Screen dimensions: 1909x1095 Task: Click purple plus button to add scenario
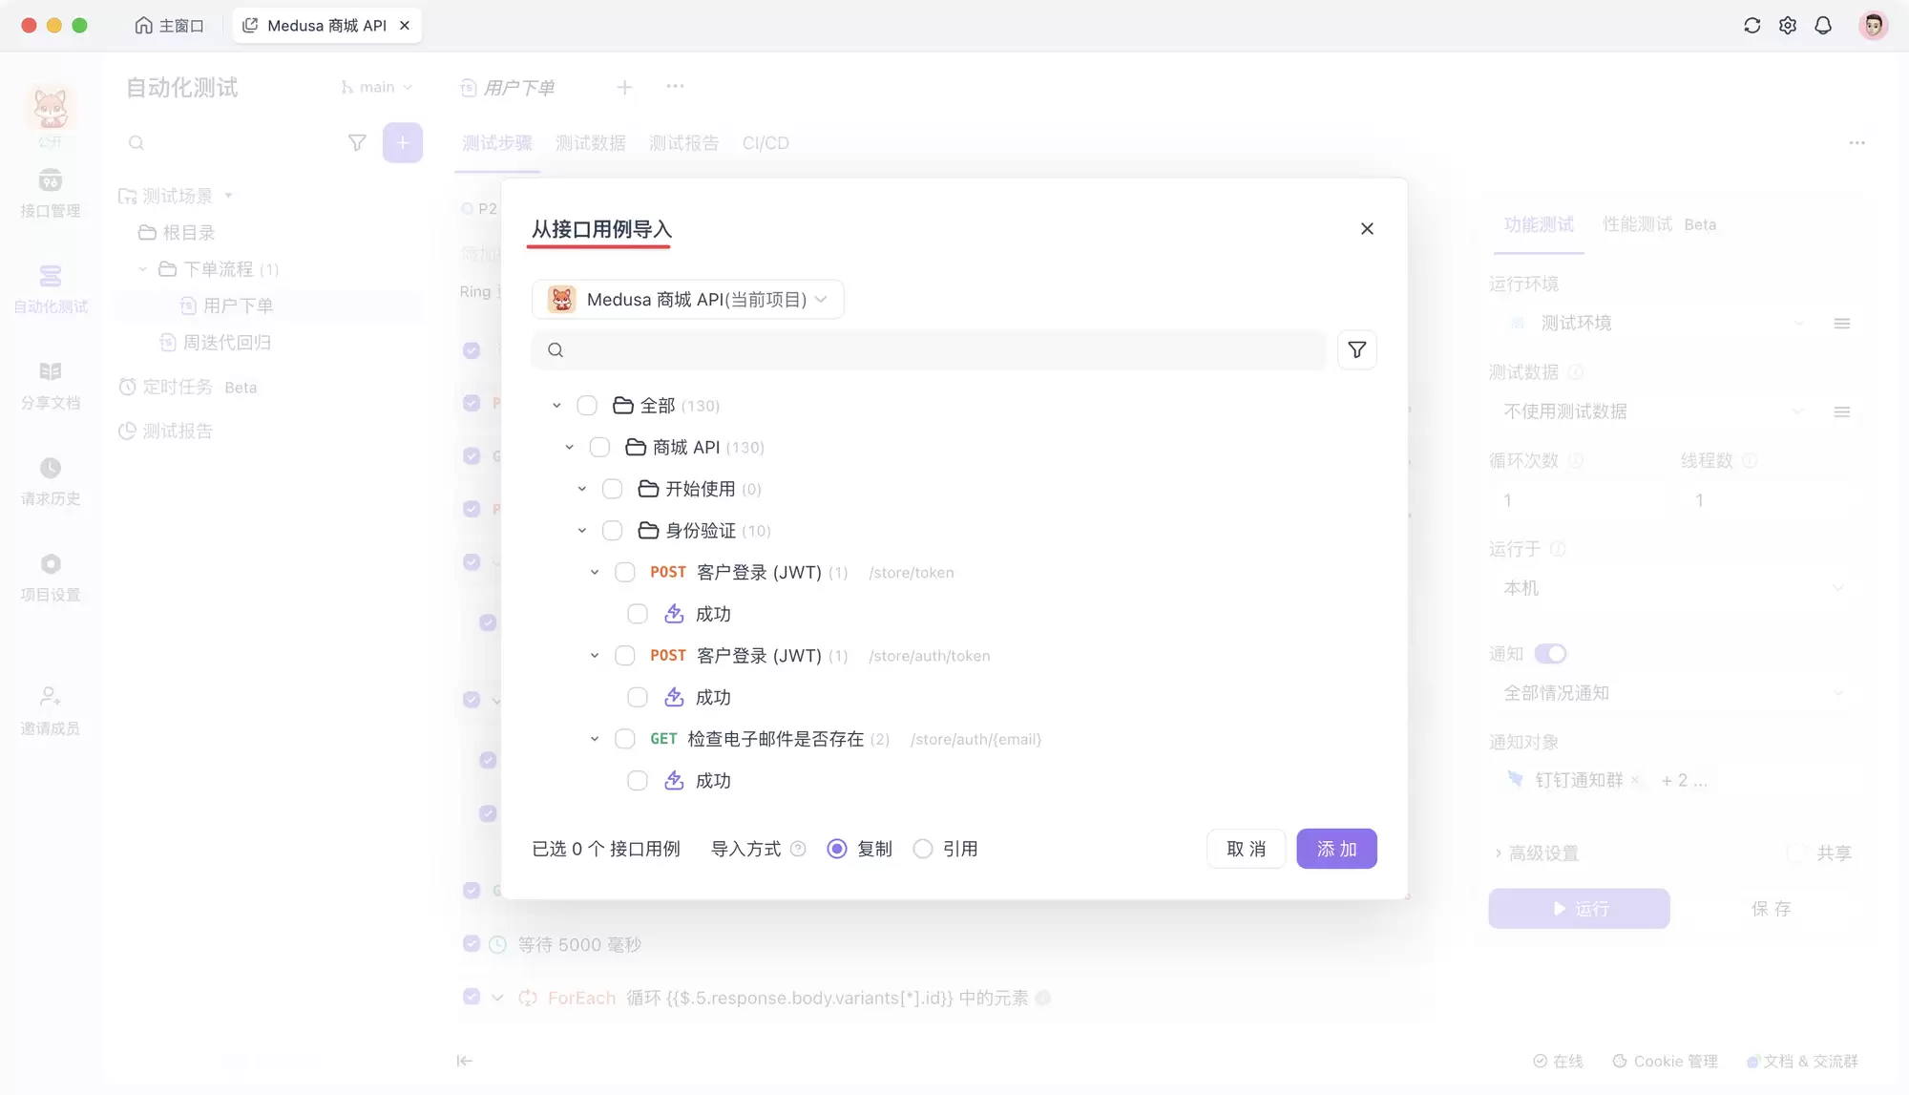[403, 143]
